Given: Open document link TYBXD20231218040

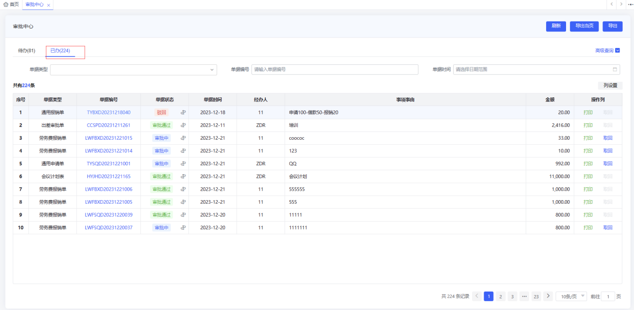Looking at the screenshot, I should point(108,112).
